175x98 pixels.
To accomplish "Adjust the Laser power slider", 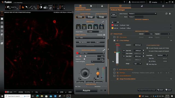I will coord(85,56).
